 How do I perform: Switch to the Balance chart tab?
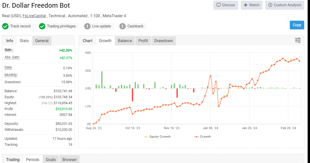click(x=125, y=41)
